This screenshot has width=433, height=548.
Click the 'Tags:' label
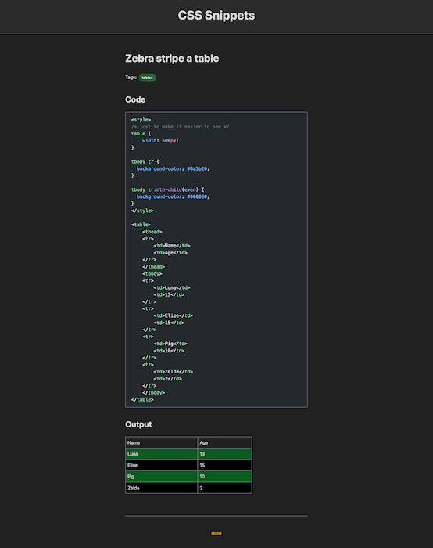[x=131, y=78]
